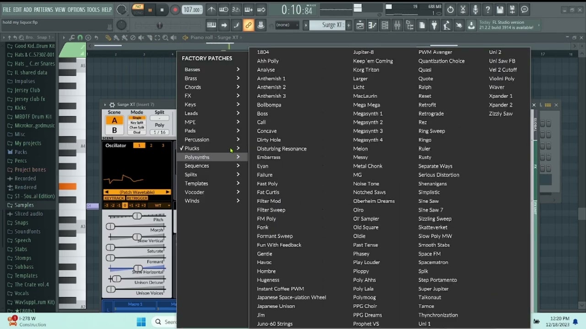The height and width of the screenshot is (329, 586).
Task: Expand the Sequences patch submenu
Action: tap(212, 166)
